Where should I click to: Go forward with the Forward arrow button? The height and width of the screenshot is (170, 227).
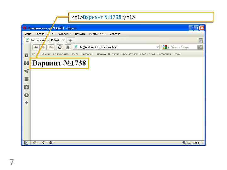(x=43, y=47)
